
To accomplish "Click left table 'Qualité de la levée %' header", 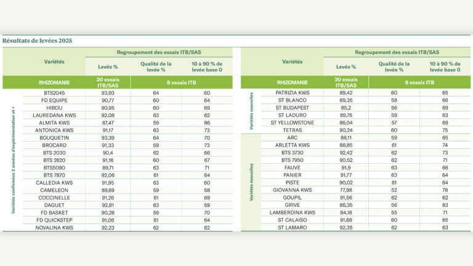I will [x=156, y=66].
